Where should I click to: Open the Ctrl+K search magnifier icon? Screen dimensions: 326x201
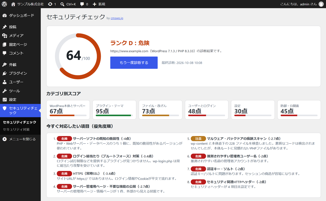[x=62, y=4]
